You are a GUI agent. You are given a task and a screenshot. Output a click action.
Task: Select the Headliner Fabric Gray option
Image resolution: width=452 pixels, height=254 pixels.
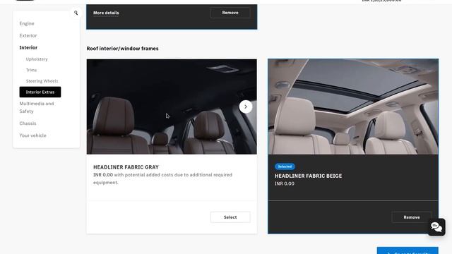point(230,217)
